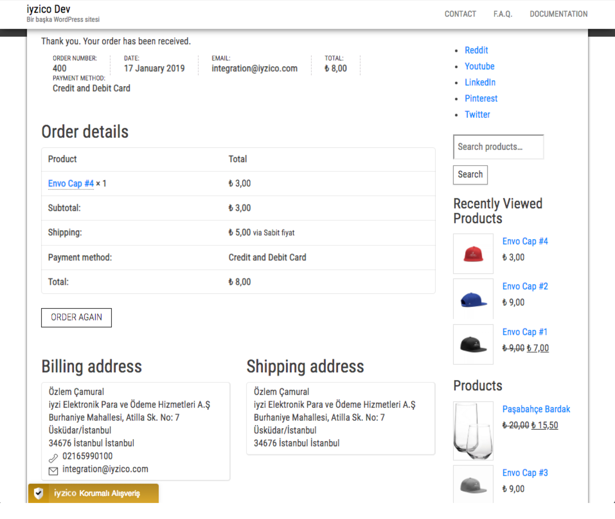Open the Contact menu item
The image size is (615, 519).
[460, 14]
